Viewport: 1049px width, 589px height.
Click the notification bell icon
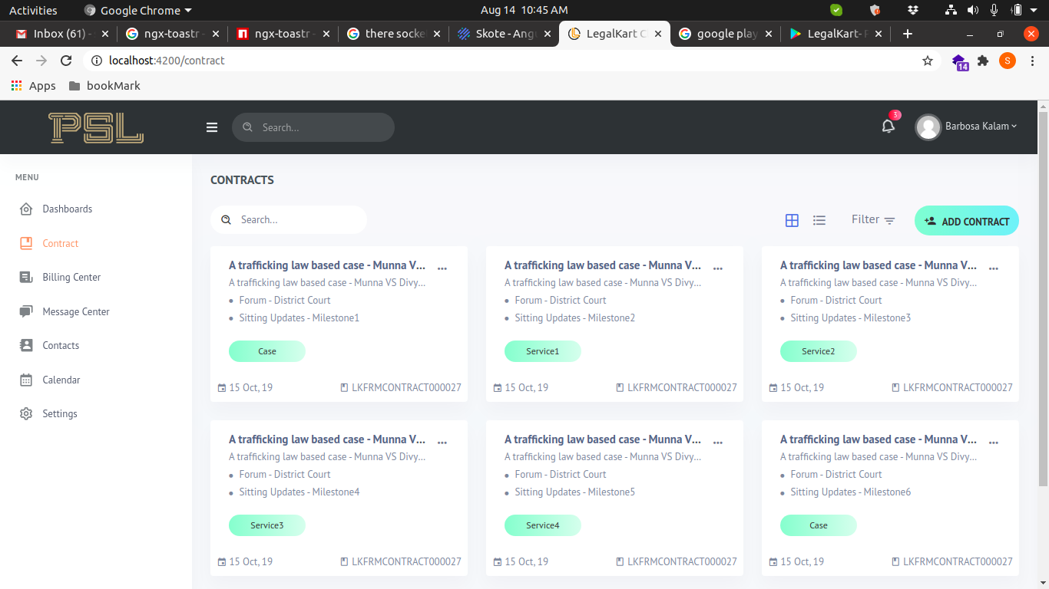tap(889, 127)
